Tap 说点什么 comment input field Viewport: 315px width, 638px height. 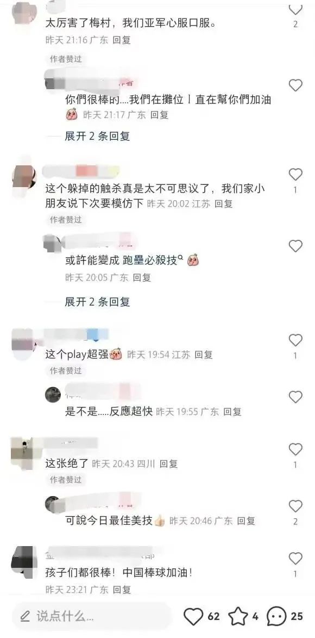[91, 616]
